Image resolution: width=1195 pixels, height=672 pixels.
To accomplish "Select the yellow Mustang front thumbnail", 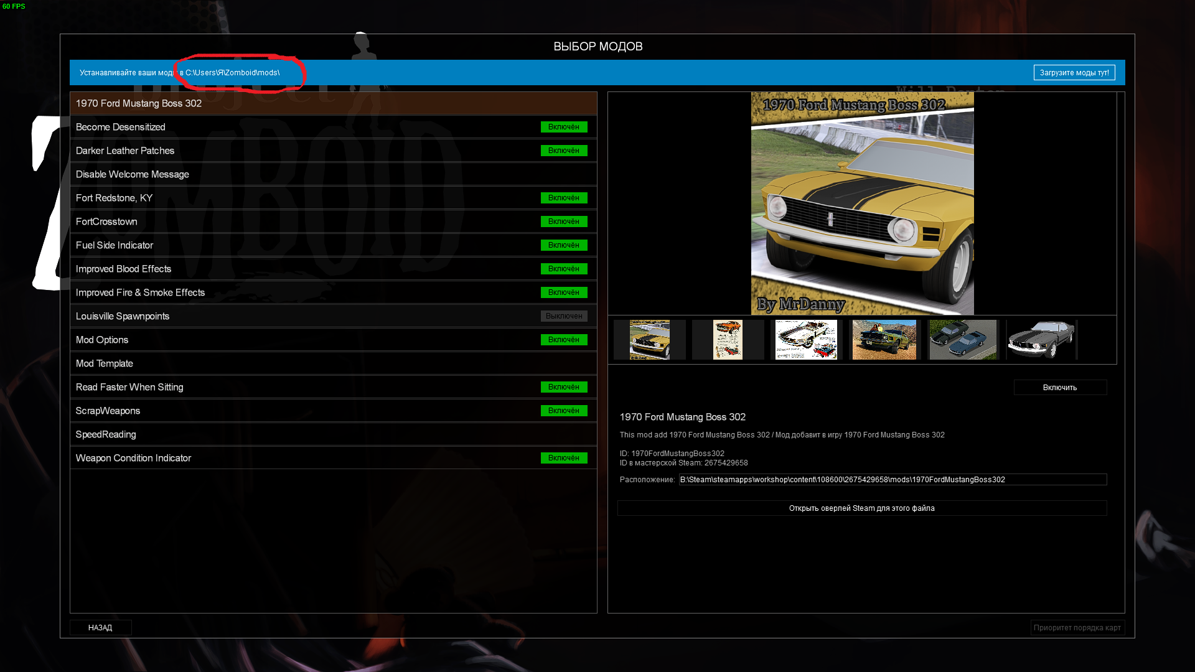I will coord(649,340).
